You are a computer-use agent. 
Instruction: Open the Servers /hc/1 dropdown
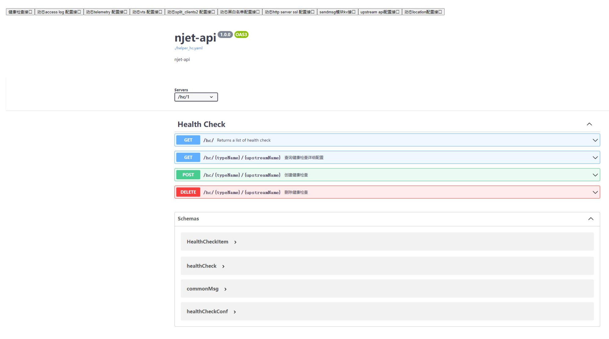pyautogui.click(x=196, y=97)
